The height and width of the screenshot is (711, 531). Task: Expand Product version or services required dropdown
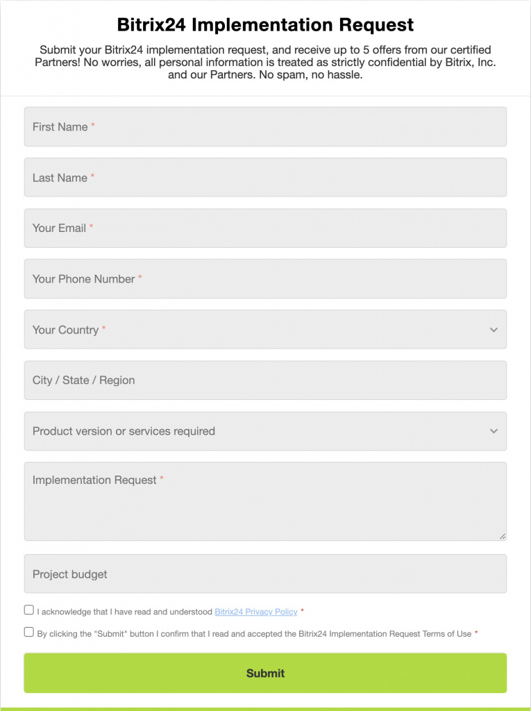tap(257, 431)
